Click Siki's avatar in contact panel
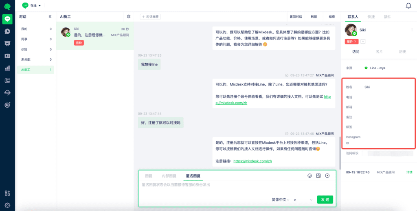This screenshot has height=211, width=417. pyautogui.click(x=351, y=30)
